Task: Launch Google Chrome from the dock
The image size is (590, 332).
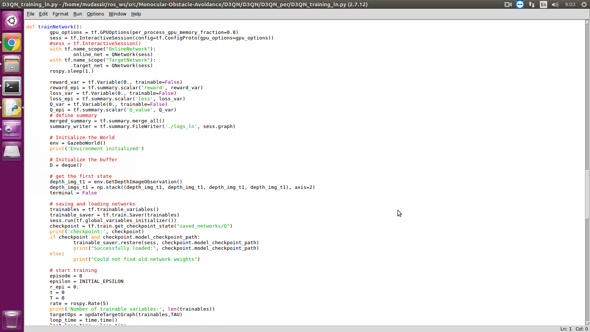Action: 12,43
